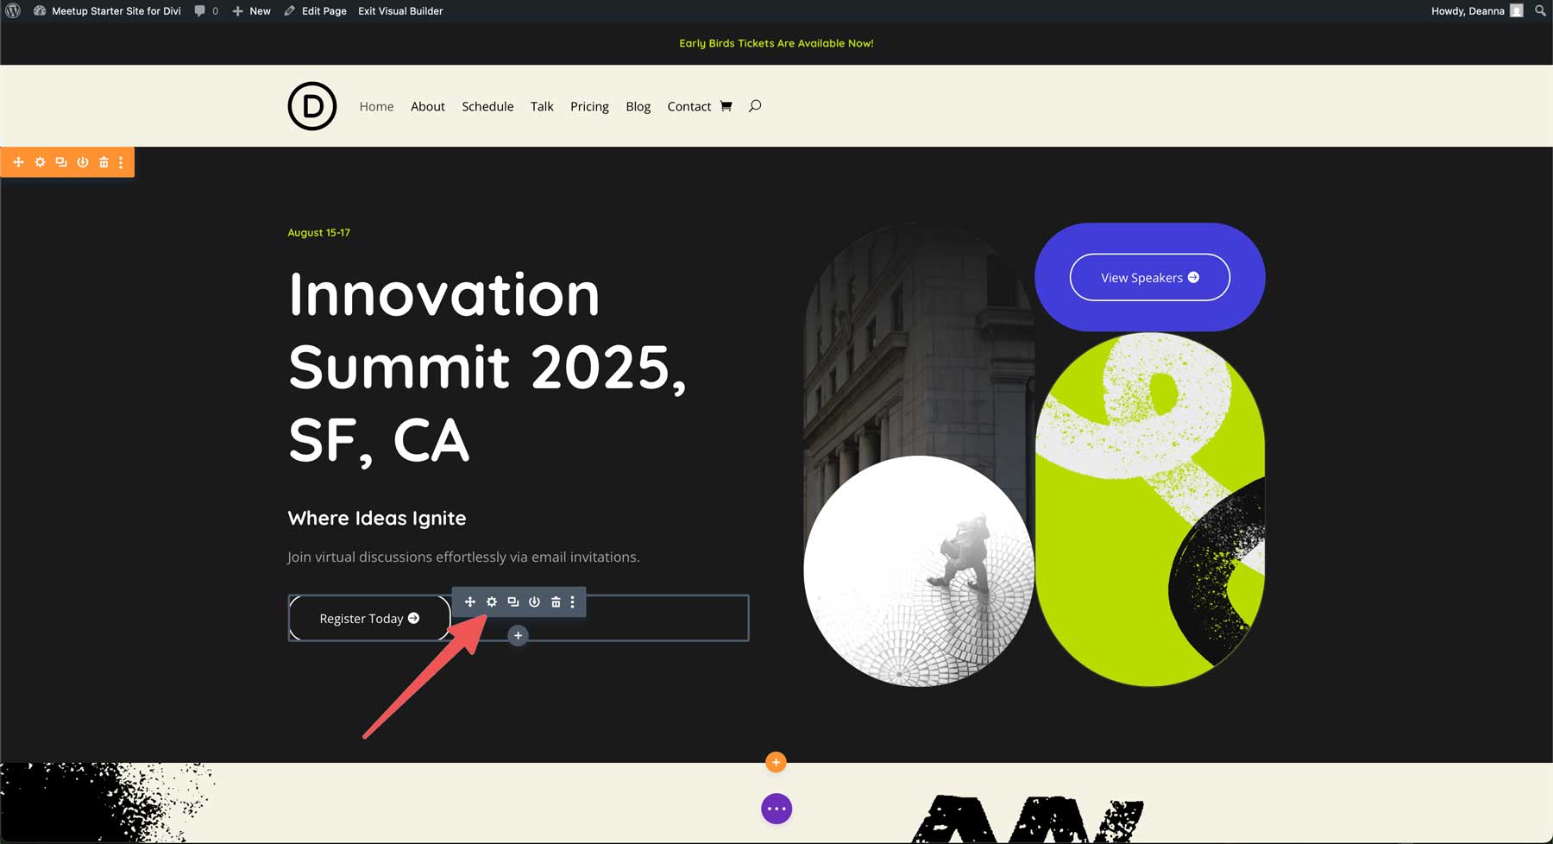The image size is (1553, 844).
Task: Click the shopping cart icon in the navigation
Action: [x=727, y=106]
